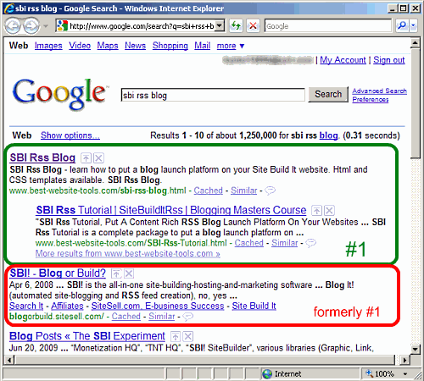Click the magnifier search icon in toolbar
This screenshot has height=381, width=424.
pyautogui.click(x=402, y=25)
